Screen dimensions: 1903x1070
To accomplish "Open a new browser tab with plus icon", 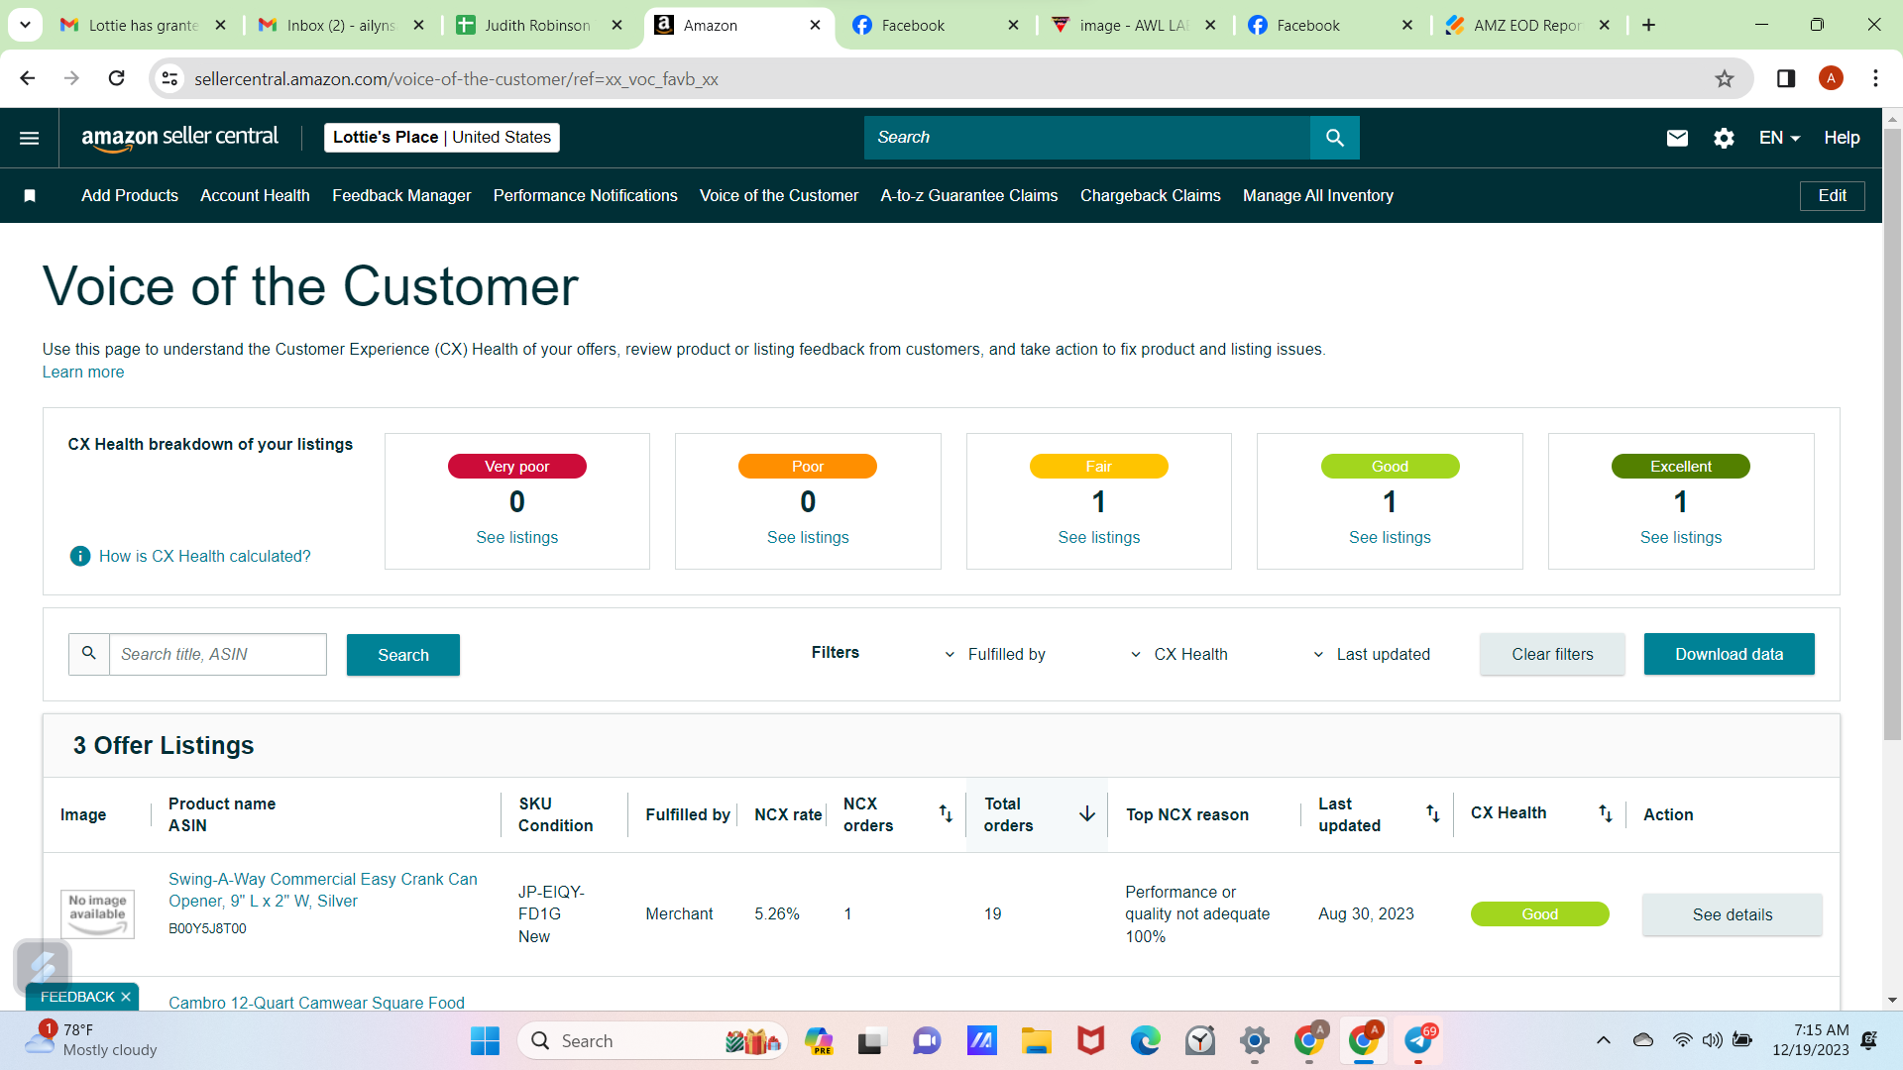I will 1648,25.
